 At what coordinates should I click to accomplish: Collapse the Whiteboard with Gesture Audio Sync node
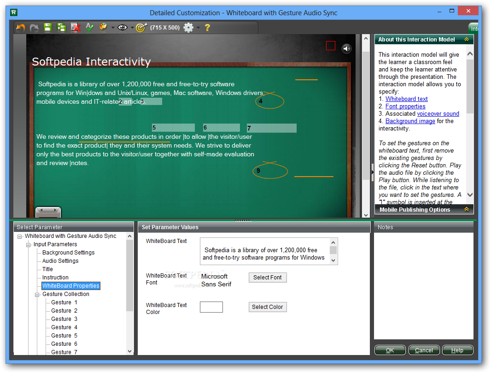(x=20, y=237)
